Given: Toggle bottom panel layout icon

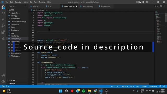Looking at the screenshot, I should click(x=140, y=2).
